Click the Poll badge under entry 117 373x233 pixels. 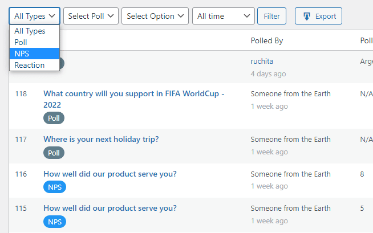54,153
